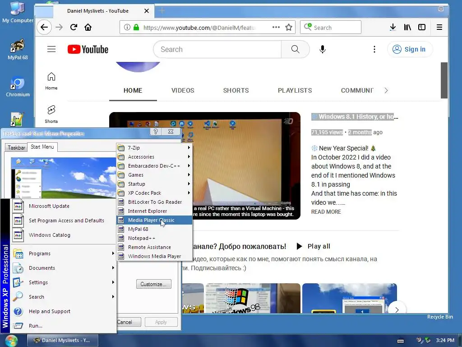This screenshot has width=462, height=347.
Task: Click the browser URL address field
Action: (200, 28)
